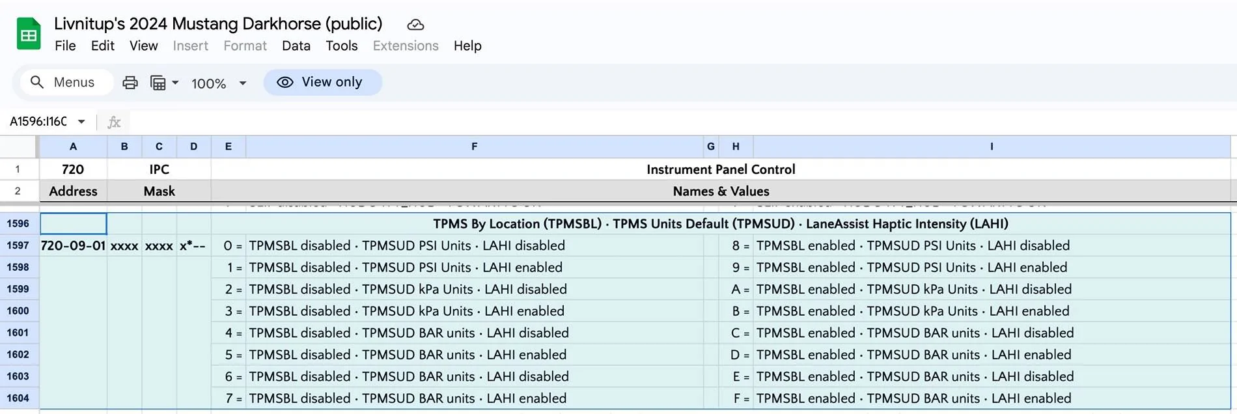Screen dimensions: 1237x414
Task: Select column C header
Action: (x=159, y=146)
